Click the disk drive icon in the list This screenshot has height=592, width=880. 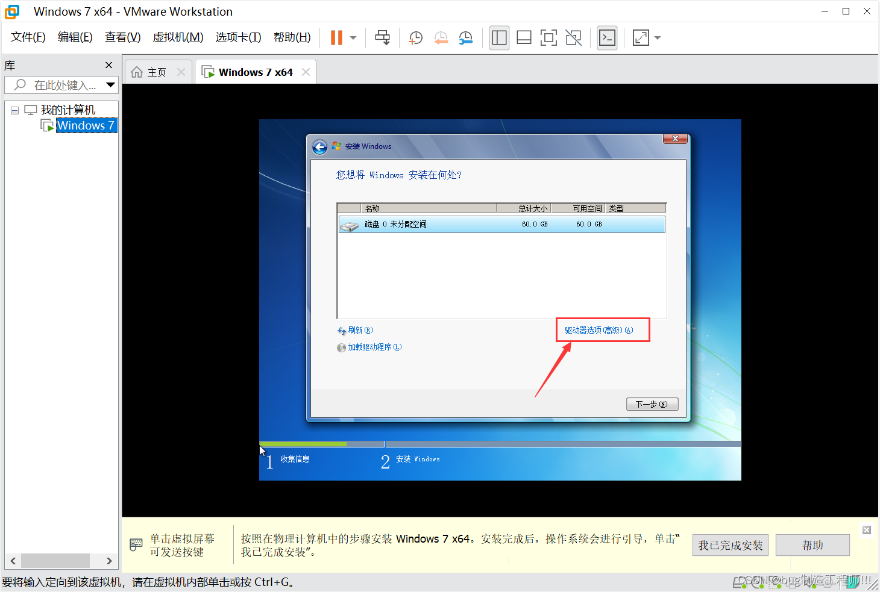click(x=349, y=225)
